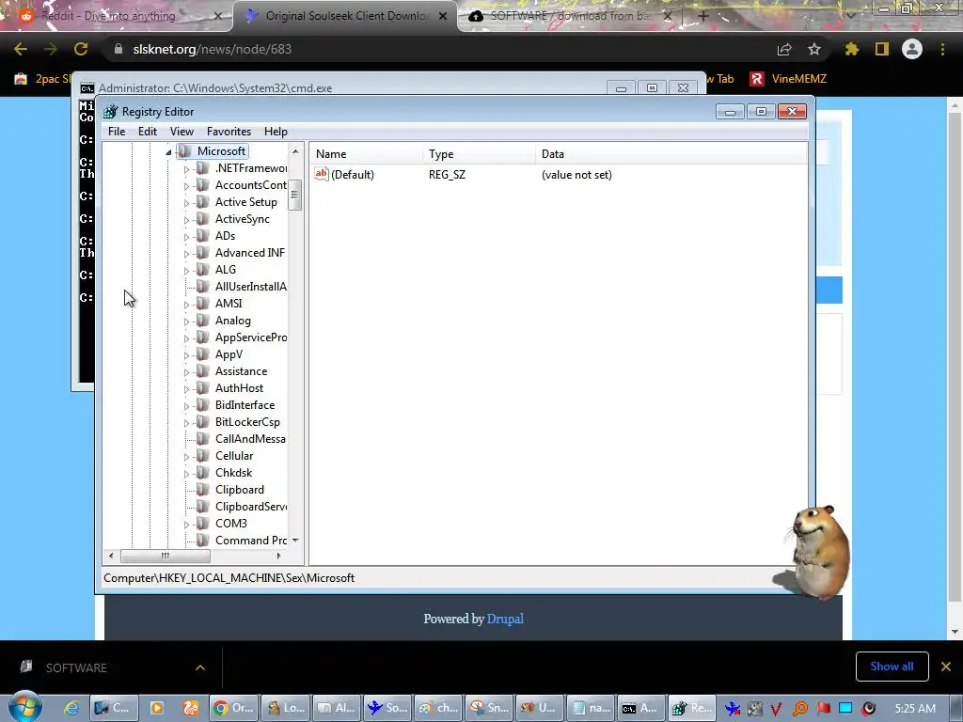Share this page from the address bar
The width and height of the screenshot is (963, 722).
784,49
